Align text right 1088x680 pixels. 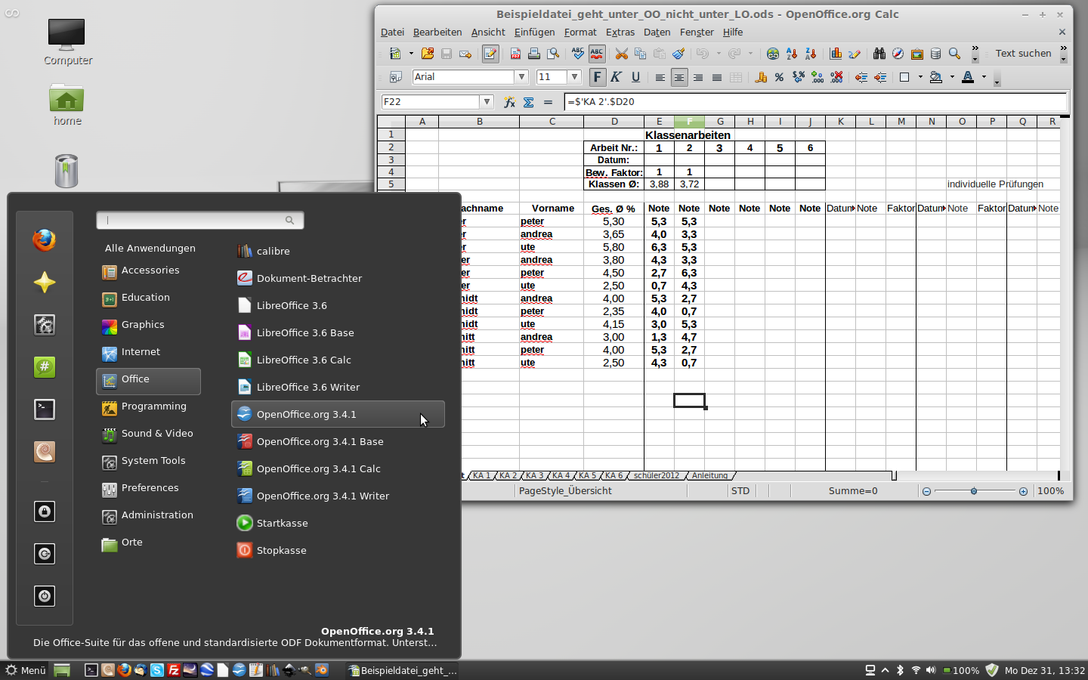pyautogui.click(x=697, y=77)
